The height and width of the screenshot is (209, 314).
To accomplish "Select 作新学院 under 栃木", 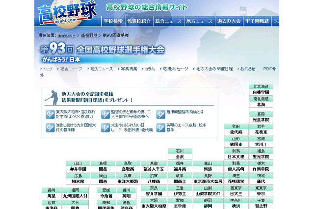I will click(x=261, y=169).
